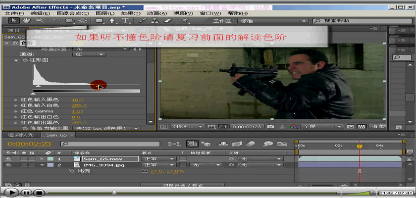Select the Rotation tool
416x198 pixels.
56,20
